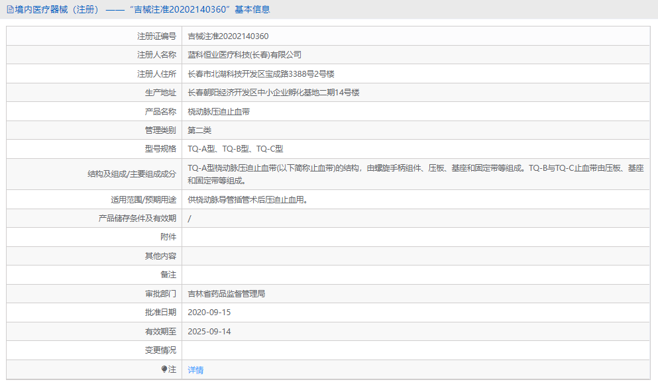Select product name 桡动脉压迫止血带
Screen dimensions: 658x386
click(x=219, y=112)
